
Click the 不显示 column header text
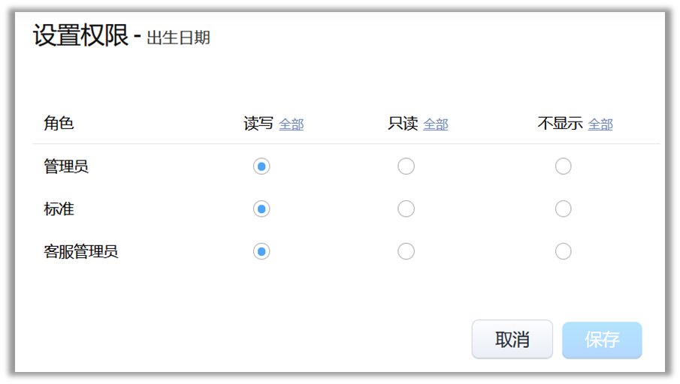560,124
